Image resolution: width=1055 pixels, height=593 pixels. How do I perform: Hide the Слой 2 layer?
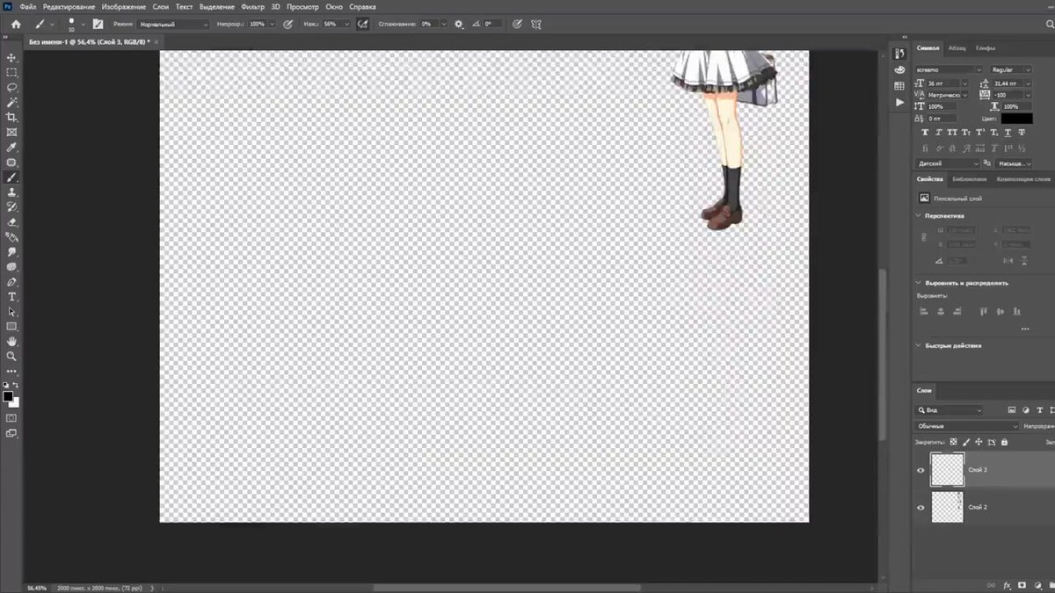point(920,508)
